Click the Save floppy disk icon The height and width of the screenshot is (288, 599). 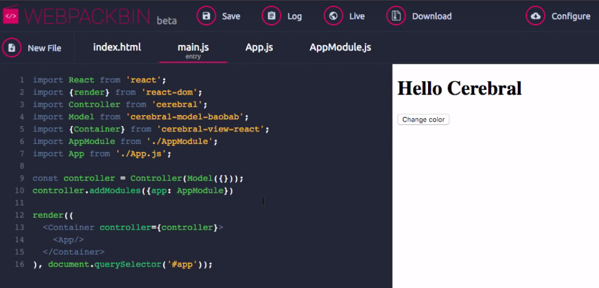click(x=207, y=16)
